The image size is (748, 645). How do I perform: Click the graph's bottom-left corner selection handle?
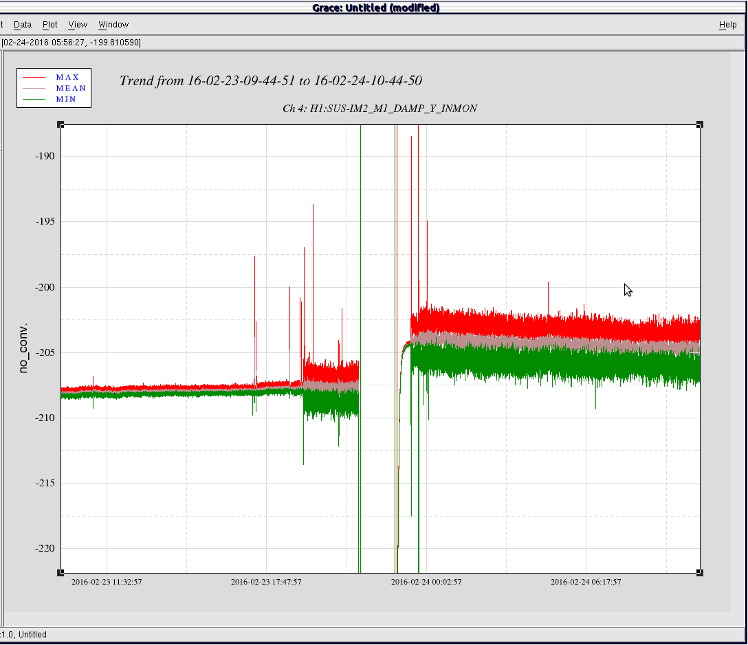[60, 573]
